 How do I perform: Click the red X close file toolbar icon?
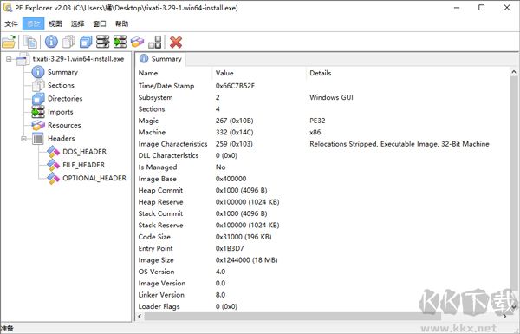coord(176,42)
